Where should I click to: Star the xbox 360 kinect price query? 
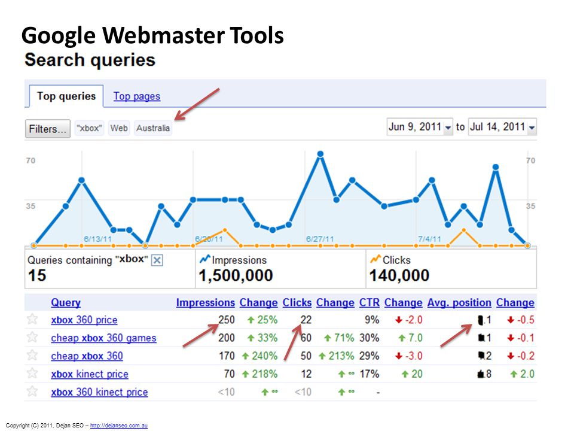pos(32,391)
